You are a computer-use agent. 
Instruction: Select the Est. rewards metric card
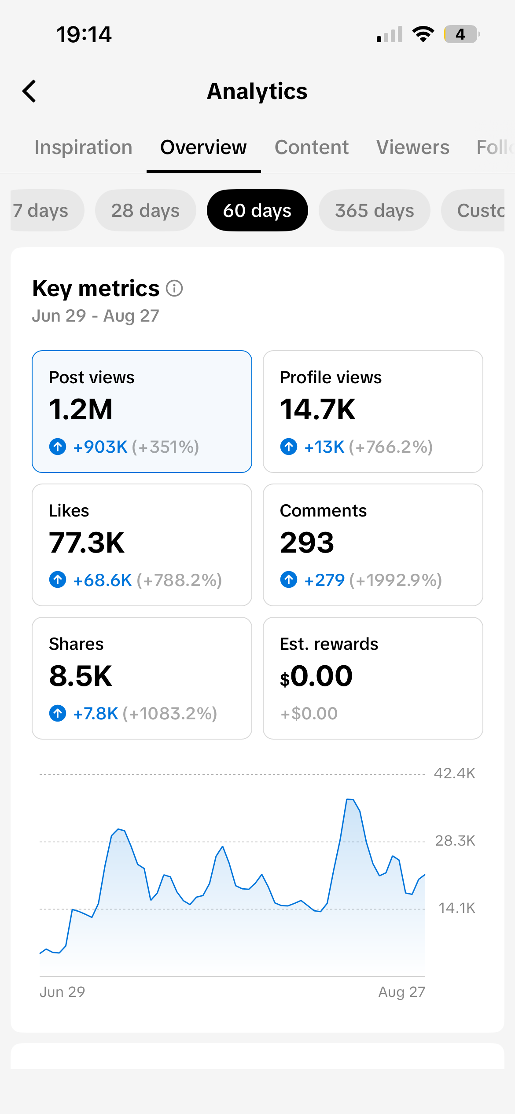click(x=373, y=678)
